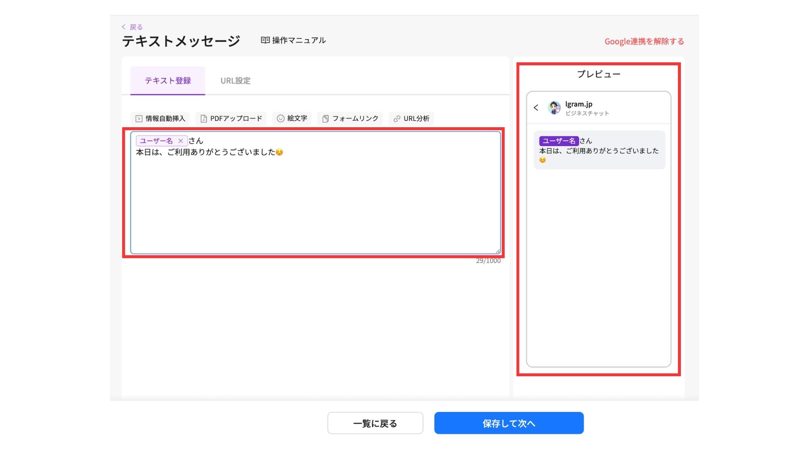
Task: Click the フォームリンク copy icon
Action: coord(325,119)
